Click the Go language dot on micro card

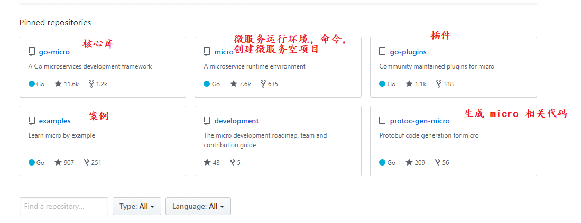point(207,84)
